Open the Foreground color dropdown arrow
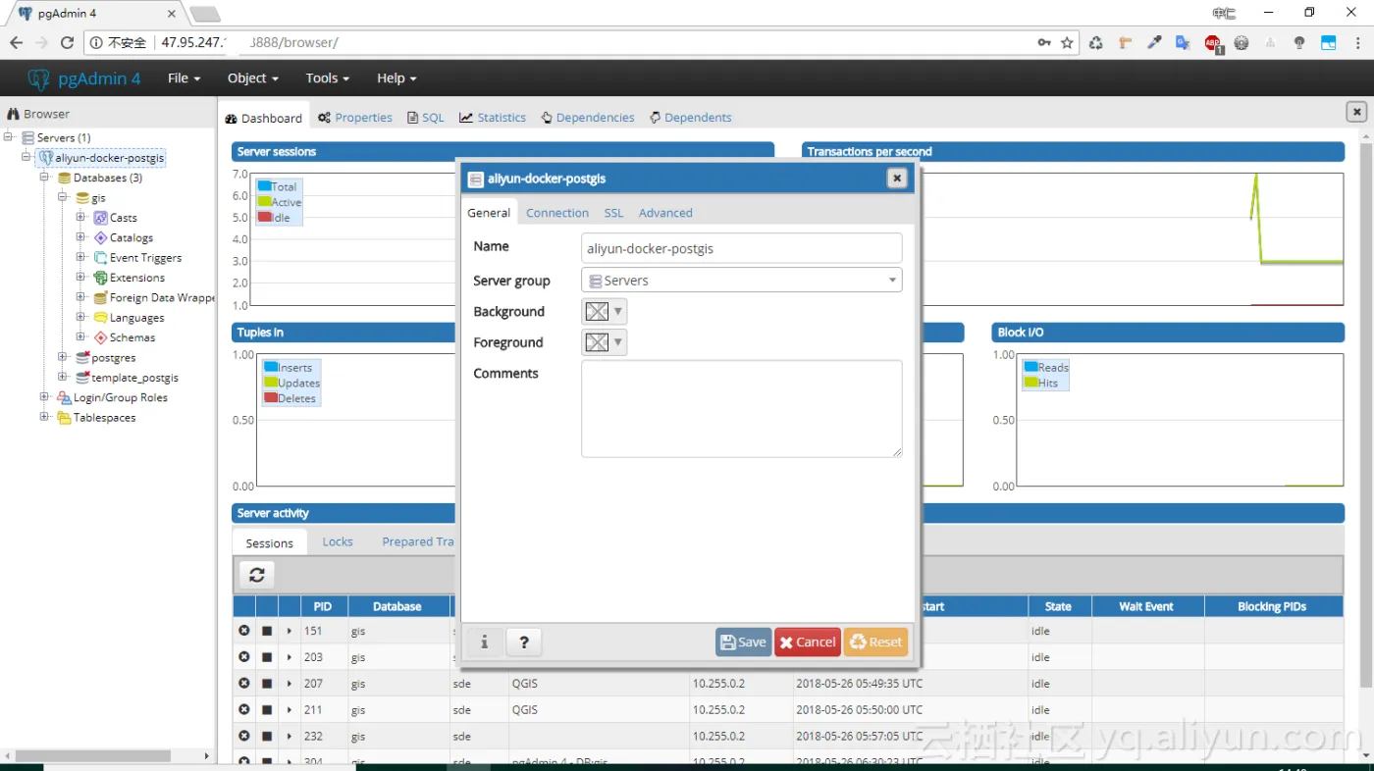Image resolution: width=1374 pixels, height=771 pixels. coord(618,342)
